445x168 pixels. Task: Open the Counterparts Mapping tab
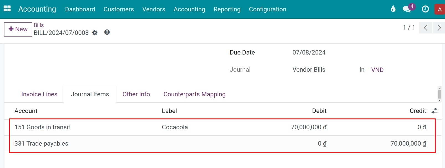point(195,94)
